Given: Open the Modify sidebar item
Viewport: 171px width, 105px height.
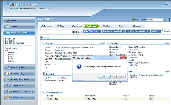Looking at the screenshot, I should coord(10,59).
